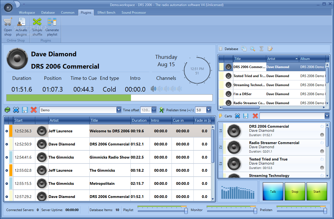Image resolution: width=334 pixels, height=219 pixels.
Task: Open the Demo playlist dropdown
Action: coord(119,110)
